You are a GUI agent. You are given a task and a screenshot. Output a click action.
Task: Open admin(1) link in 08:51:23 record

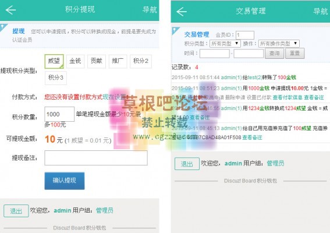232,89
